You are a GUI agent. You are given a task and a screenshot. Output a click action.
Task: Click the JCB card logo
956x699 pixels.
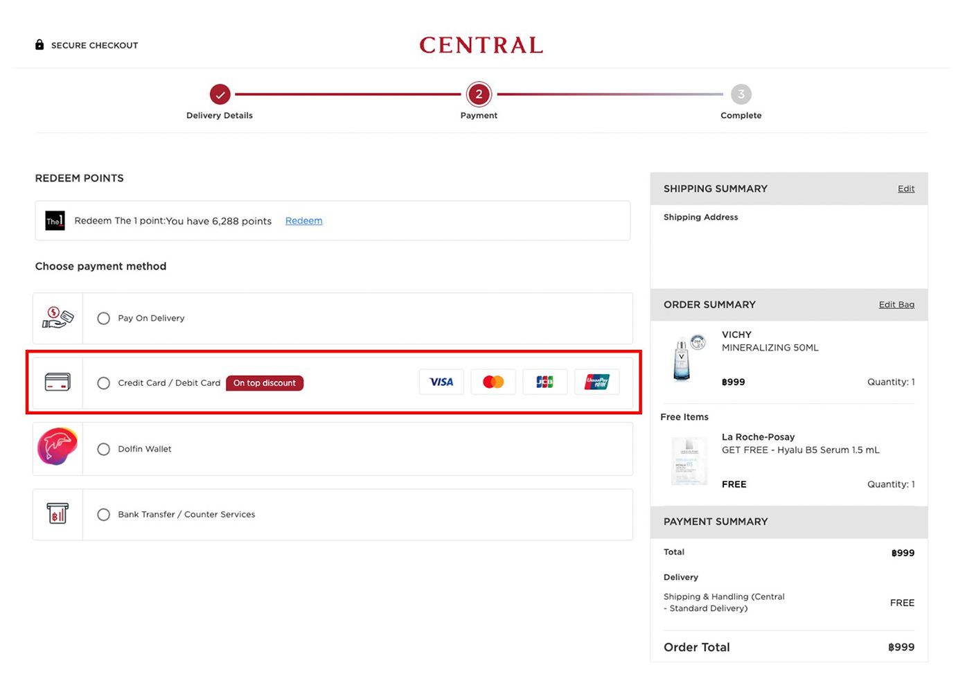pos(545,382)
